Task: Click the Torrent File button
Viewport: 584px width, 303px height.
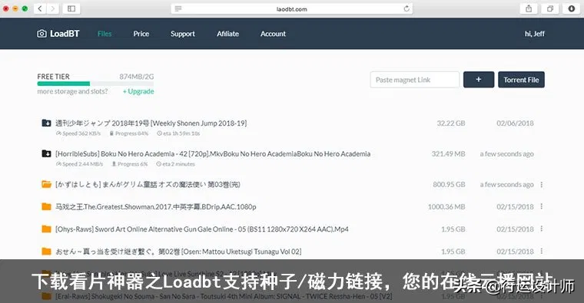Action: (521, 80)
